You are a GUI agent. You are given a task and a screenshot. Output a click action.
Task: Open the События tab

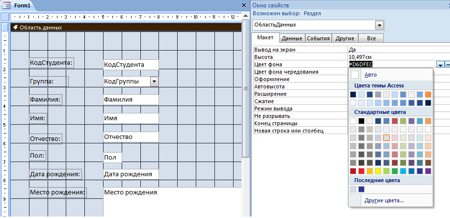(x=318, y=38)
